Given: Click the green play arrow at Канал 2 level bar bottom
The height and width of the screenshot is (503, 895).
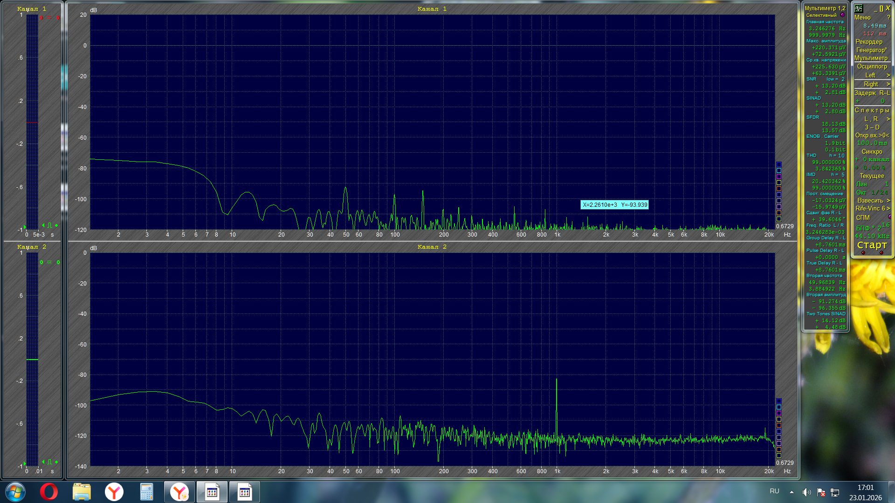Looking at the screenshot, I should (24, 464).
